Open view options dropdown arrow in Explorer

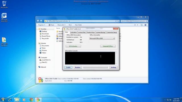138,25
